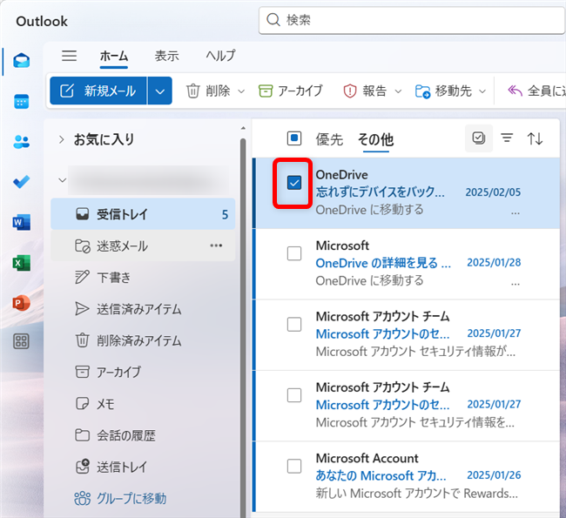Click the アーカイブ toolbar button
566x518 pixels.
[291, 91]
